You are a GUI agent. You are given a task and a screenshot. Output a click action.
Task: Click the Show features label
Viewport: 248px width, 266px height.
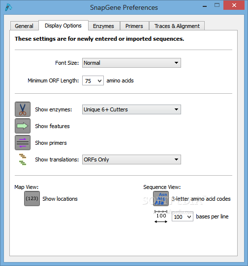click(x=52, y=126)
